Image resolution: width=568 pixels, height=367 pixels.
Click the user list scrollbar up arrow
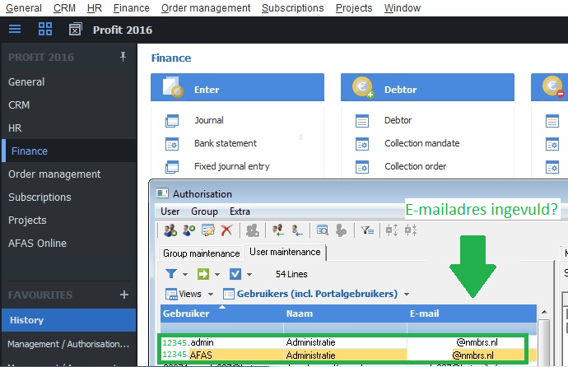(544, 312)
